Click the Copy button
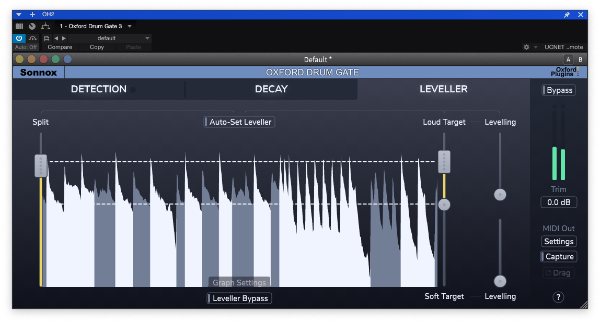This screenshot has width=600, height=323. [x=97, y=47]
